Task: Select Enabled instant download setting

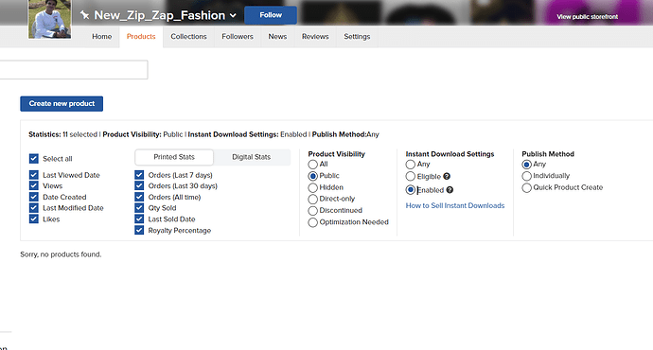Action: [x=410, y=190]
